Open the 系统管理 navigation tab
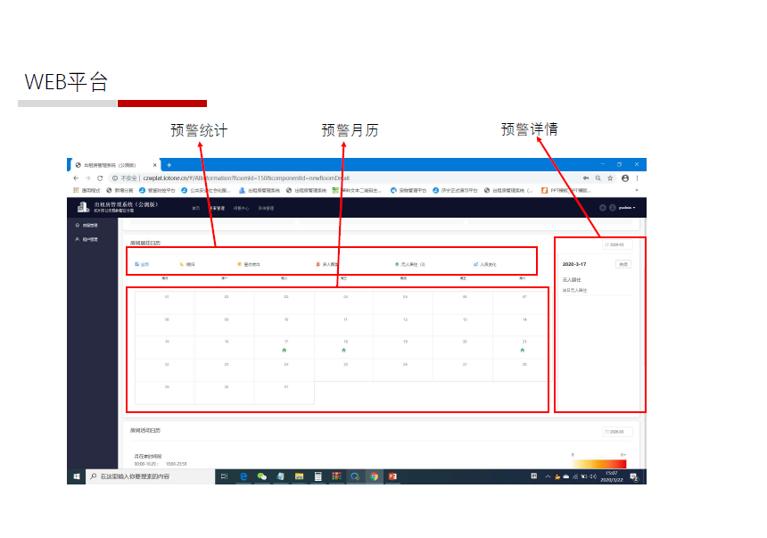Image resolution: width=767 pixels, height=538 pixels. coord(266,208)
